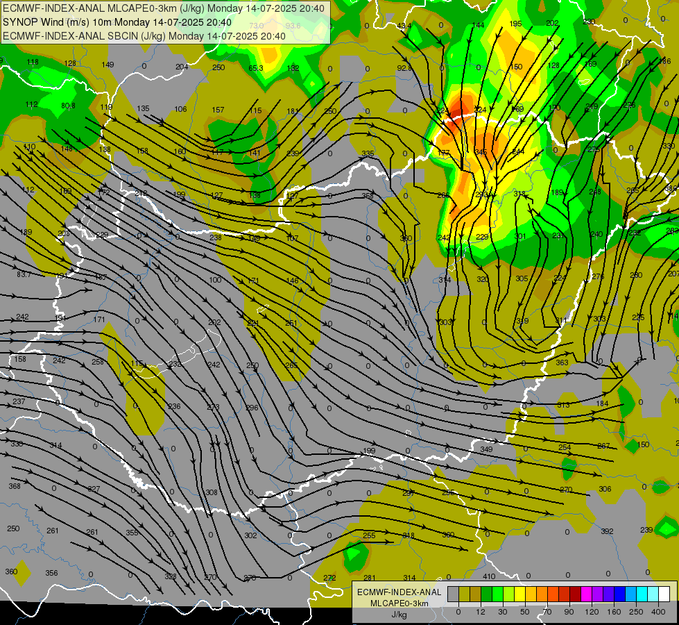Click the map value 281
The width and height of the screenshot is (679, 625).
tap(370, 578)
